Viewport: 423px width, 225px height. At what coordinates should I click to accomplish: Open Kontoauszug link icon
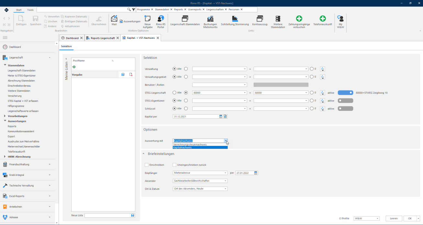(x=260, y=20)
